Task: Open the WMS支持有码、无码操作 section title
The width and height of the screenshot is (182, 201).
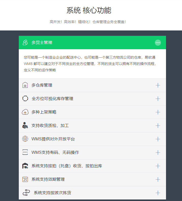Action: pos(55,153)
